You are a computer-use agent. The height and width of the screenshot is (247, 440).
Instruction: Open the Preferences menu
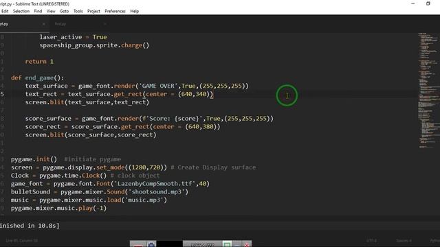(115, 11)
